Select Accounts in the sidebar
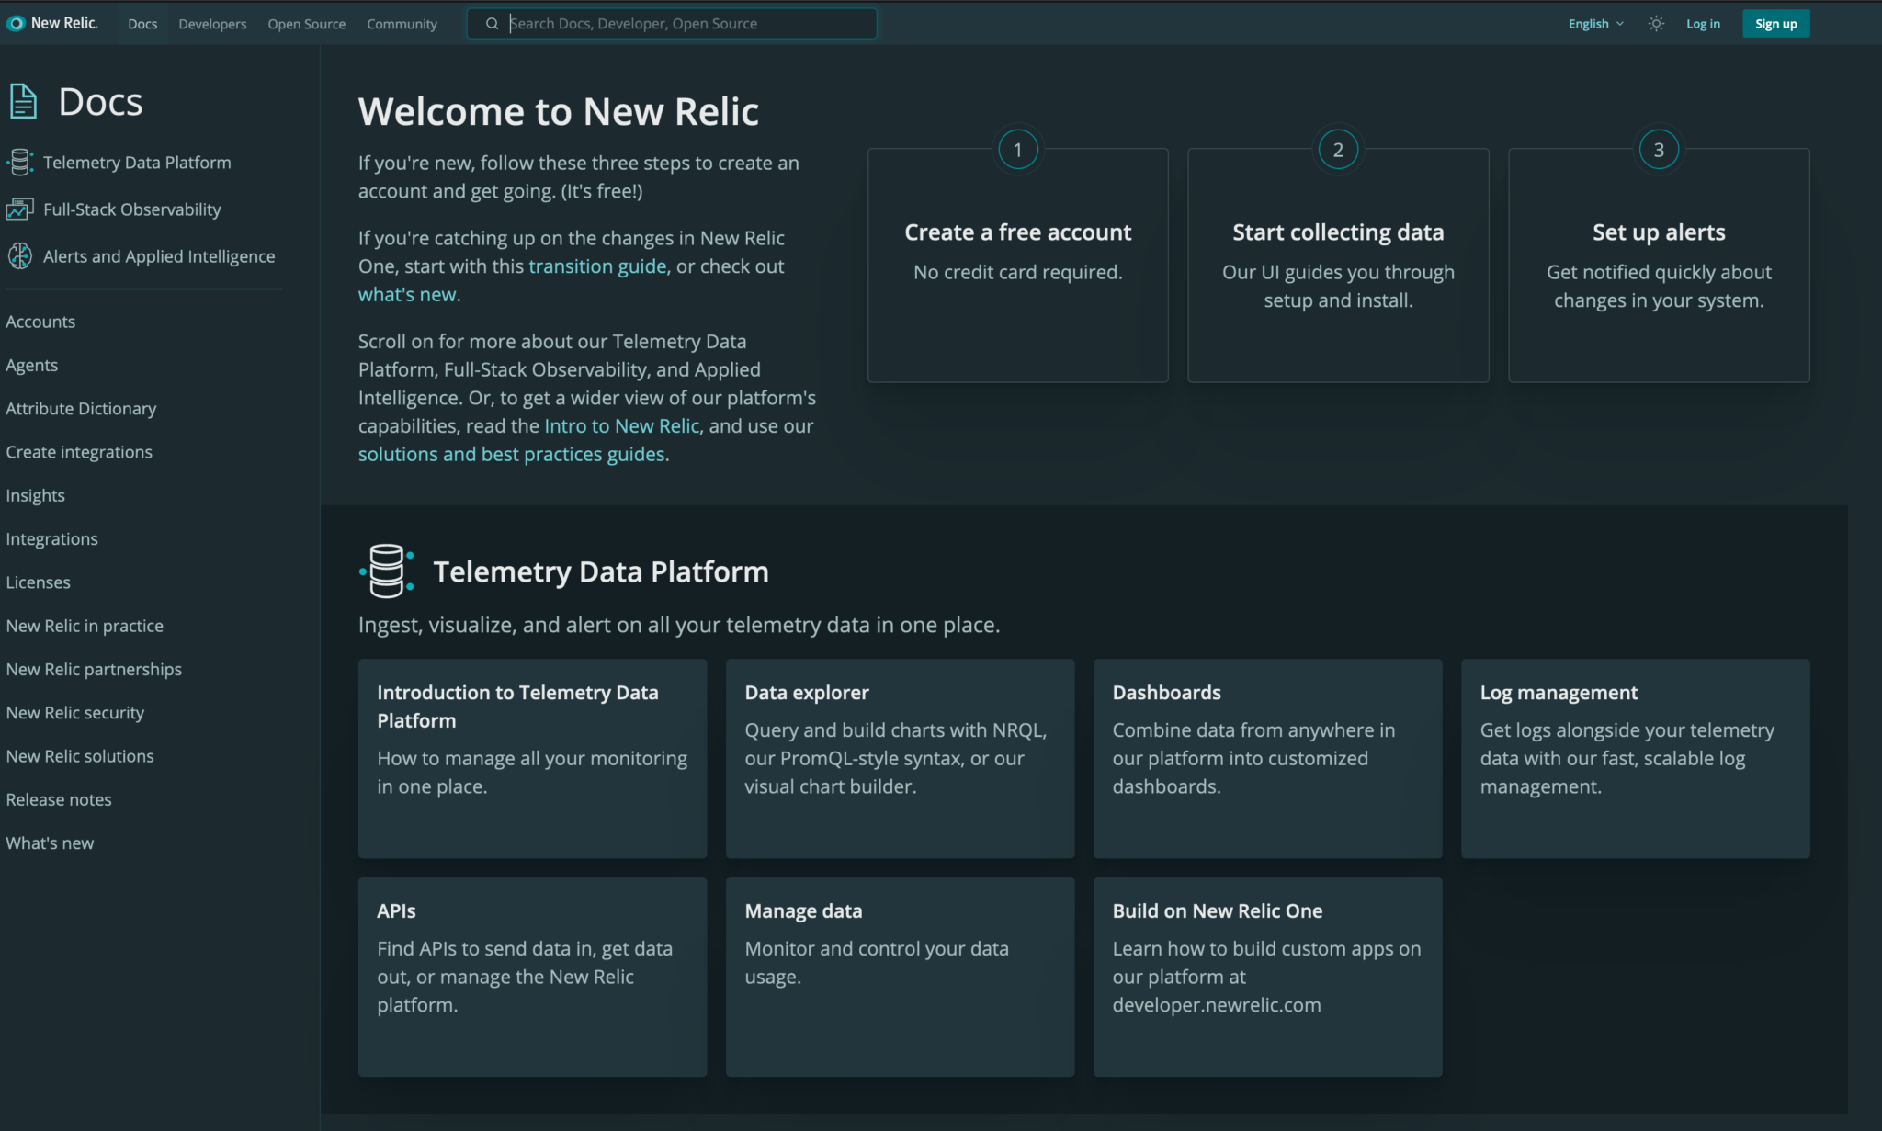This screenshot has height=1131, width=1882. coord(40,322)
